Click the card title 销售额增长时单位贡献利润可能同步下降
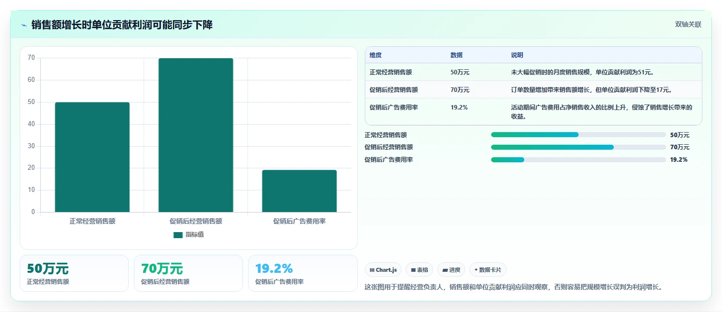Screen dimensions: 722x312 click(x=122, y=25)
